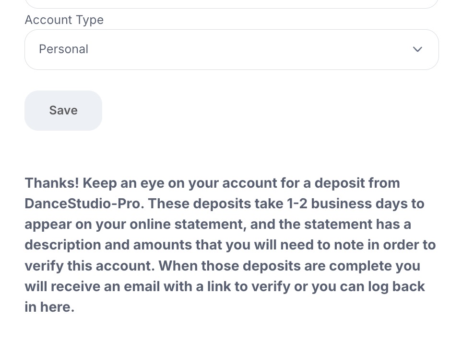The height and width of the screenshot is (339, 474).
Task: Open the Account Type dropdown showing Personal
Action: pyautogui.click(x=232, y=49)
